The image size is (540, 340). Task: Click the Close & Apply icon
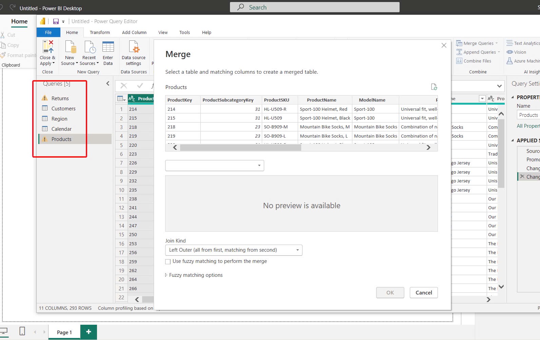coord(47,47)
